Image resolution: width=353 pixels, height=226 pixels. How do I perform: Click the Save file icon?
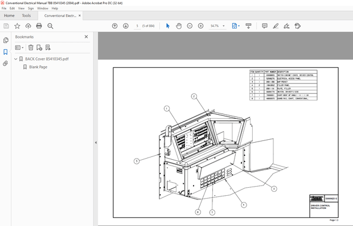[6, 26]
